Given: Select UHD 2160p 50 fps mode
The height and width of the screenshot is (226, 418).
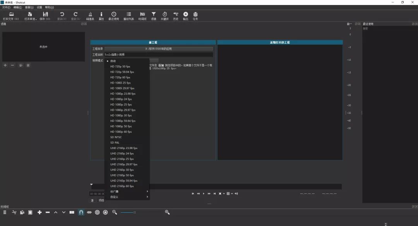Looking at the screenshot, I should click(x=127, y=175).
